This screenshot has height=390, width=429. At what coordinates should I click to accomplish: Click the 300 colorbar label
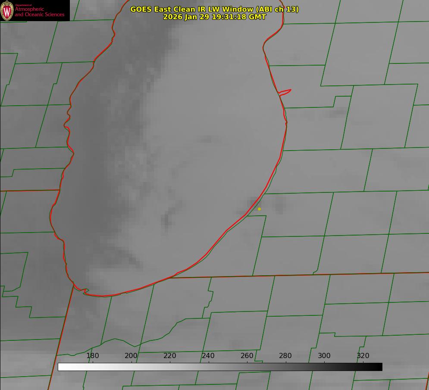click(x=324, y=355)
